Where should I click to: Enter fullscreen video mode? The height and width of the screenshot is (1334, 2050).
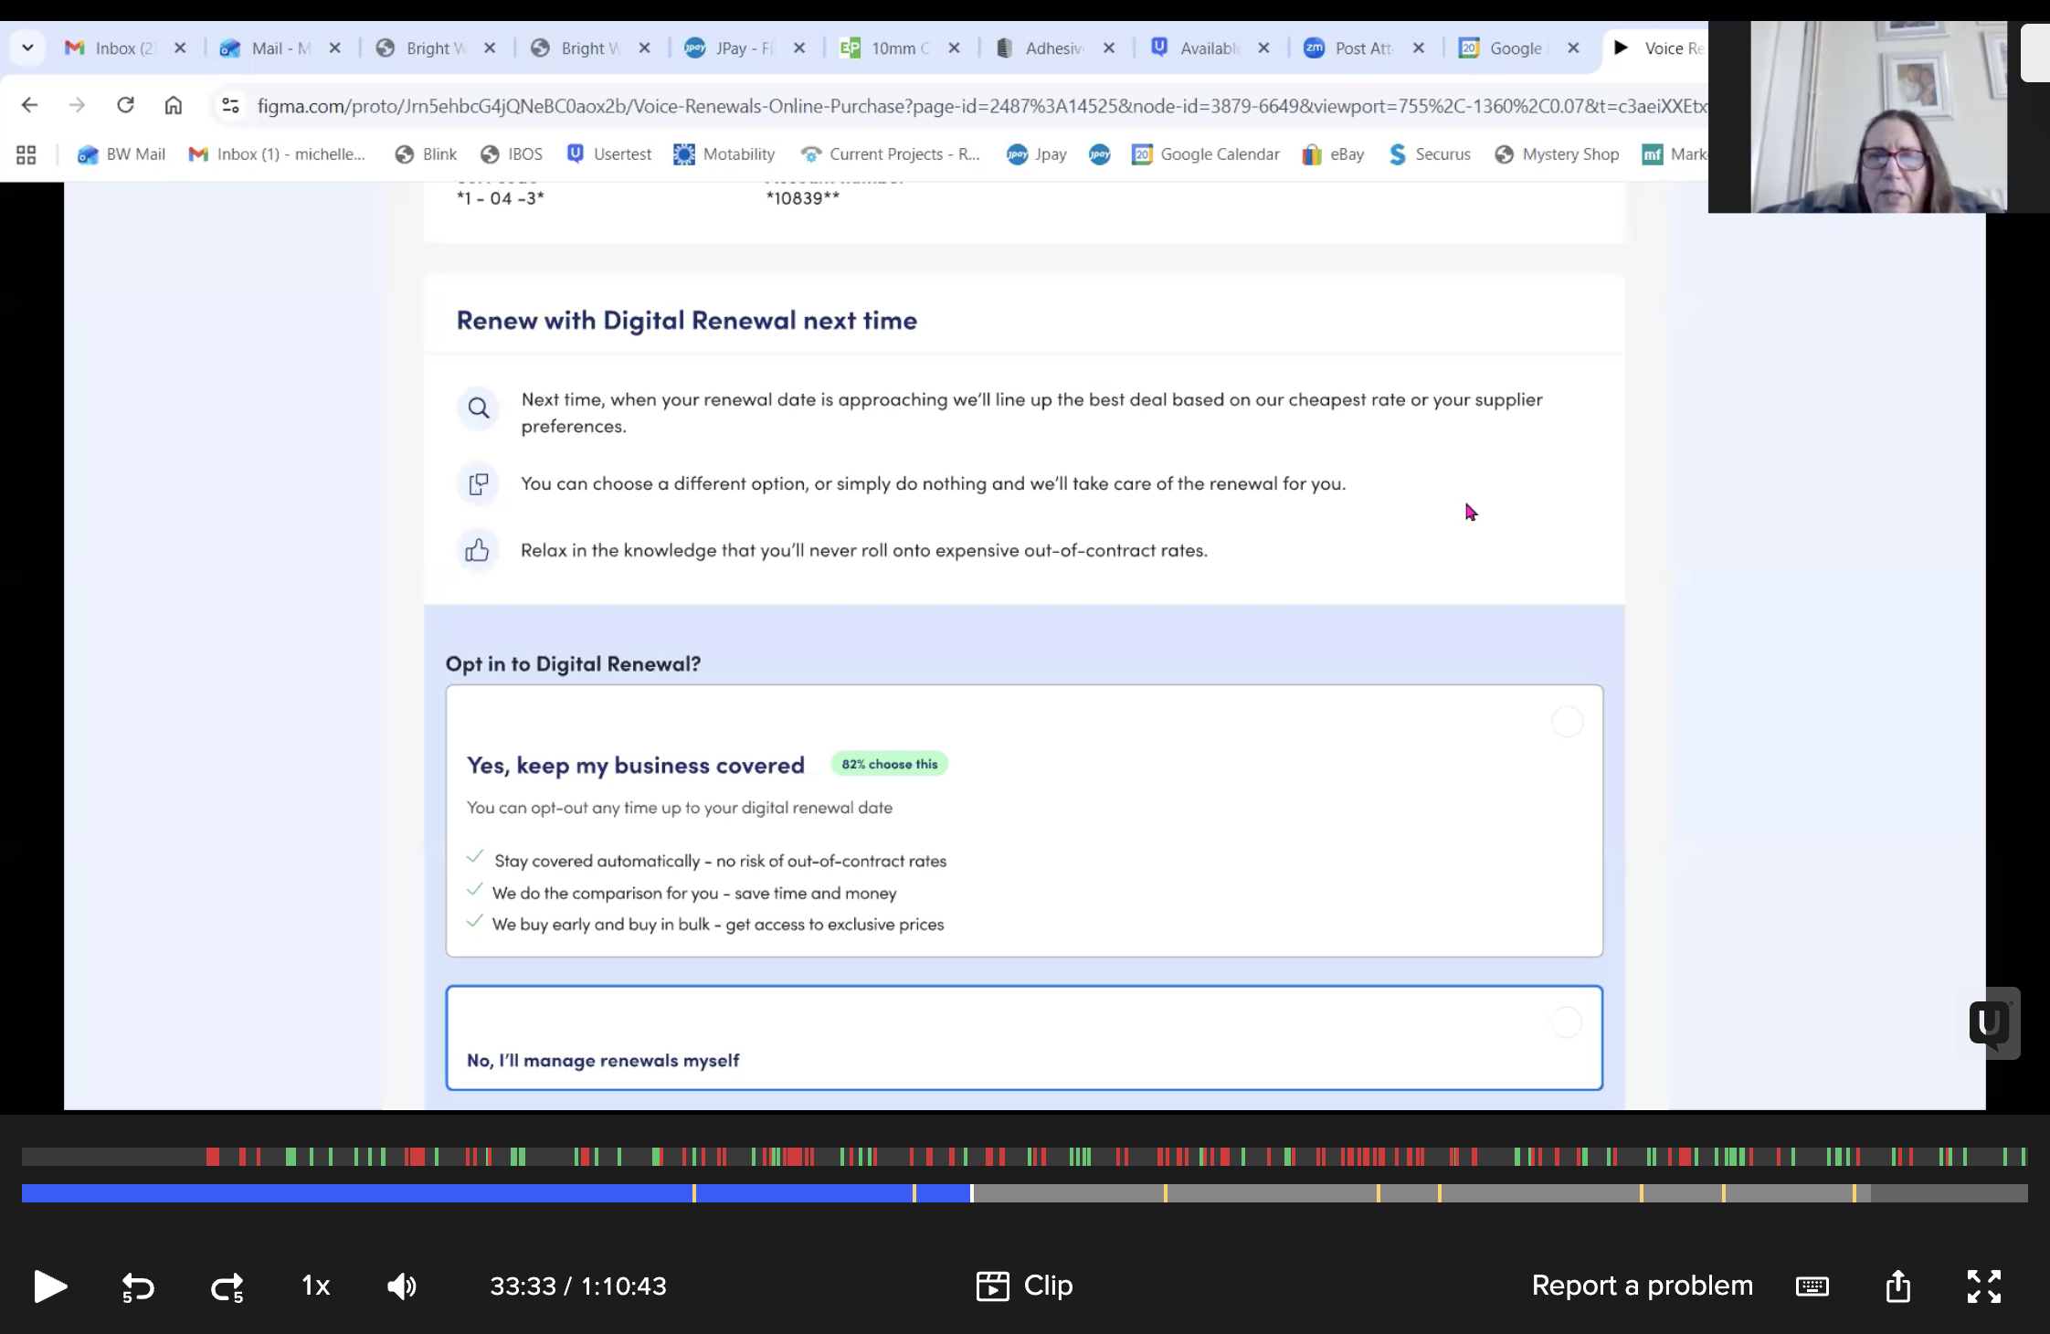coord(1983,1286)
